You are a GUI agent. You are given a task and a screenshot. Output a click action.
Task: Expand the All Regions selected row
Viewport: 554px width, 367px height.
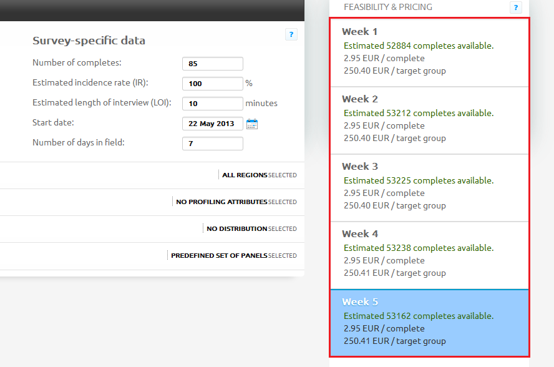pos(259,175)
